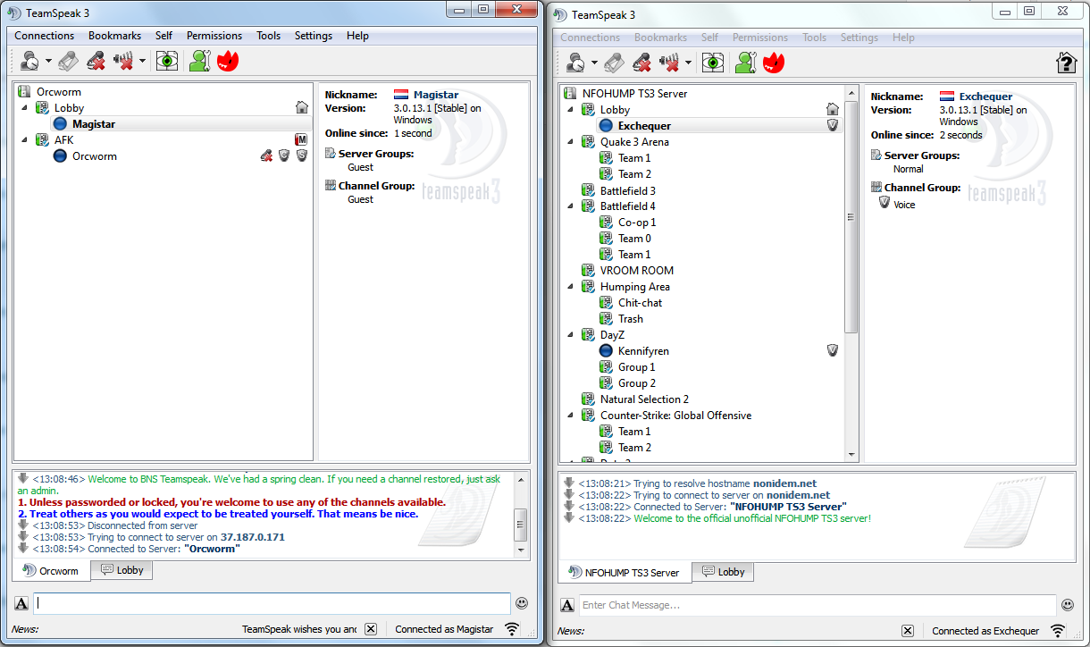
Task: Open Contacts manager icon in left window
Action: (x=199, y=61)
